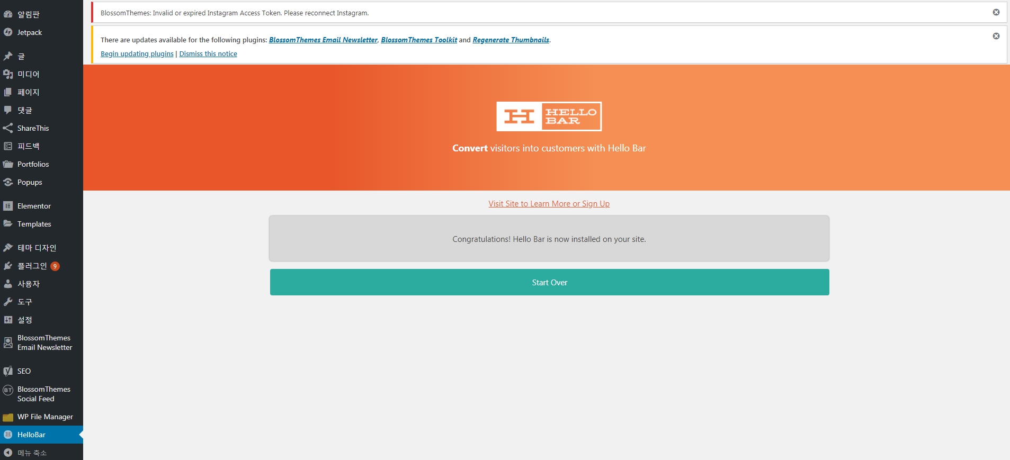This screenshot has width=1010, height=460.
Task: Open the Jetpack menu item
Action: (41, 32)
